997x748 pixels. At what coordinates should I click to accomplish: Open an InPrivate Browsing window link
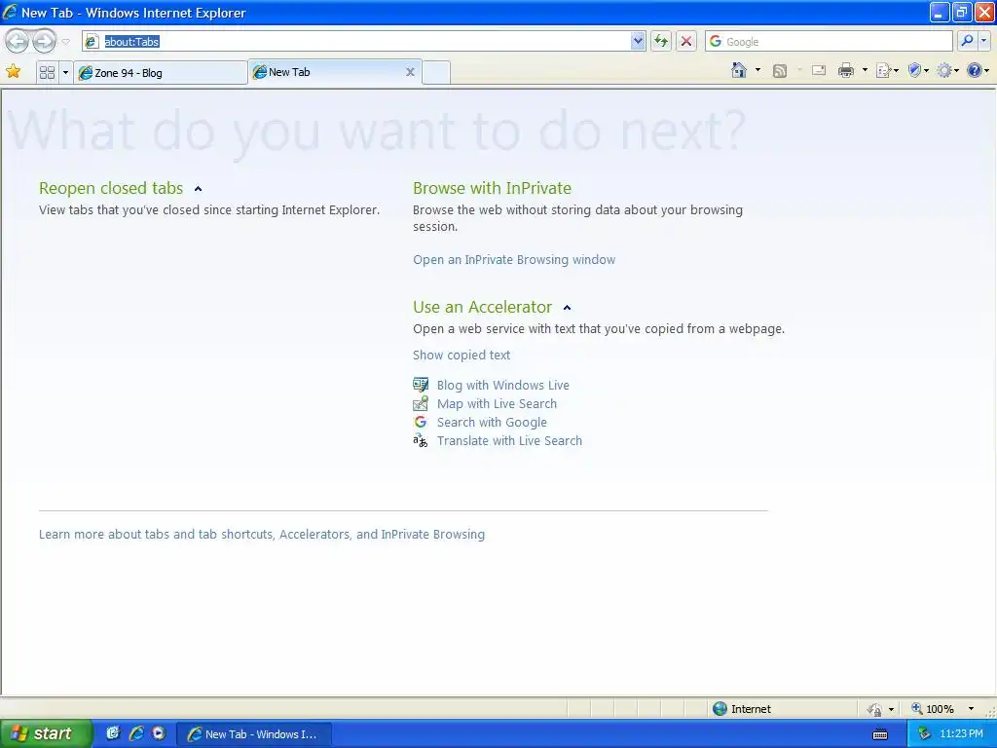tap(514, 259)
